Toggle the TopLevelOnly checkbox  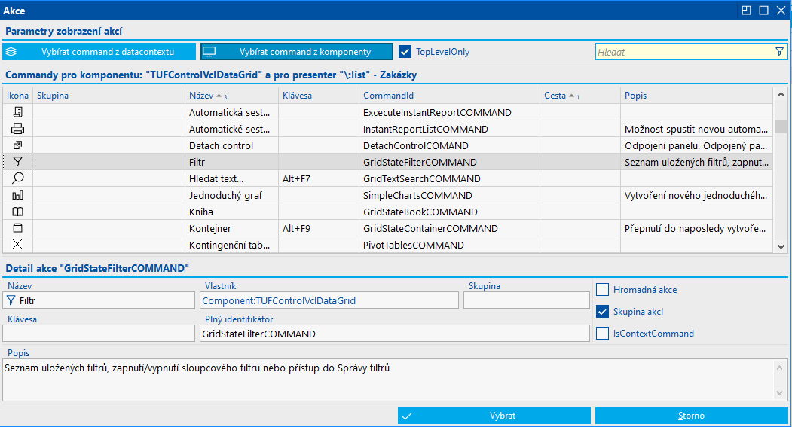pos(405,52)
